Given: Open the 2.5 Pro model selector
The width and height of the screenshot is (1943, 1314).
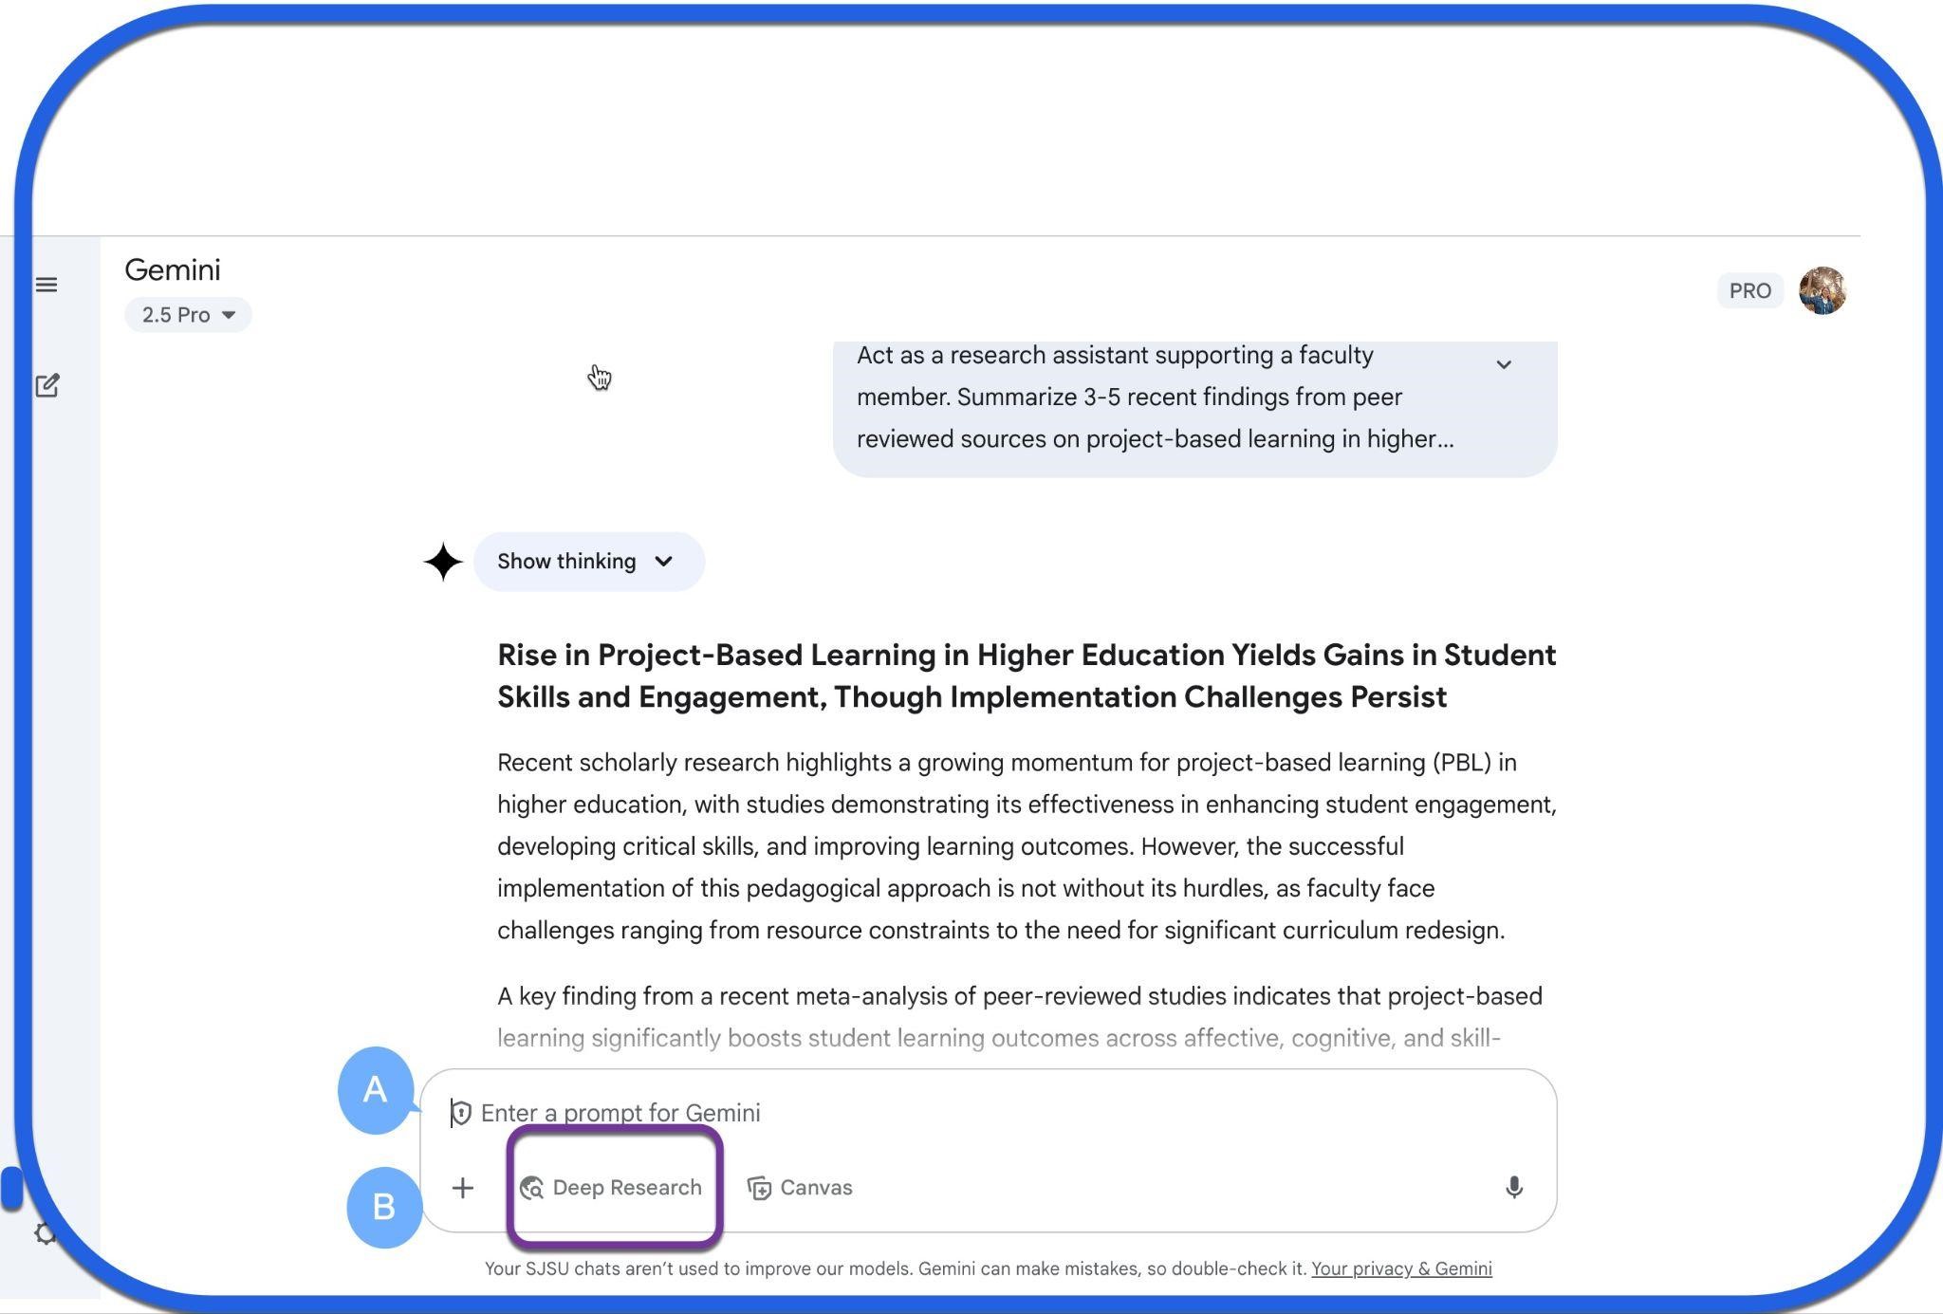Looking at the screenshot, I should tap(188, 315).
